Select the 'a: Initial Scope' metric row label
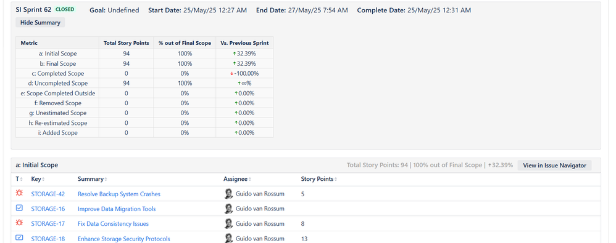 (x=58, y=54)
